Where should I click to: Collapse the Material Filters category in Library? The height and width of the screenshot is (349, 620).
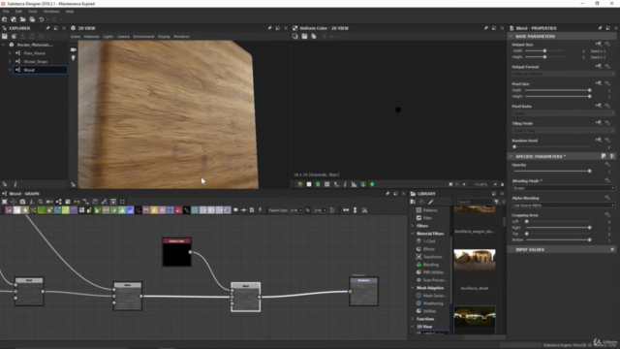(413, 234)
